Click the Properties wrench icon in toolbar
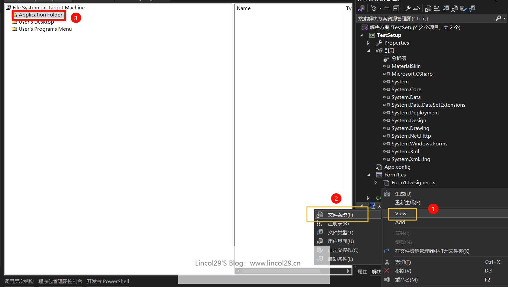This screenshot has width=508, height=287. 408,8
